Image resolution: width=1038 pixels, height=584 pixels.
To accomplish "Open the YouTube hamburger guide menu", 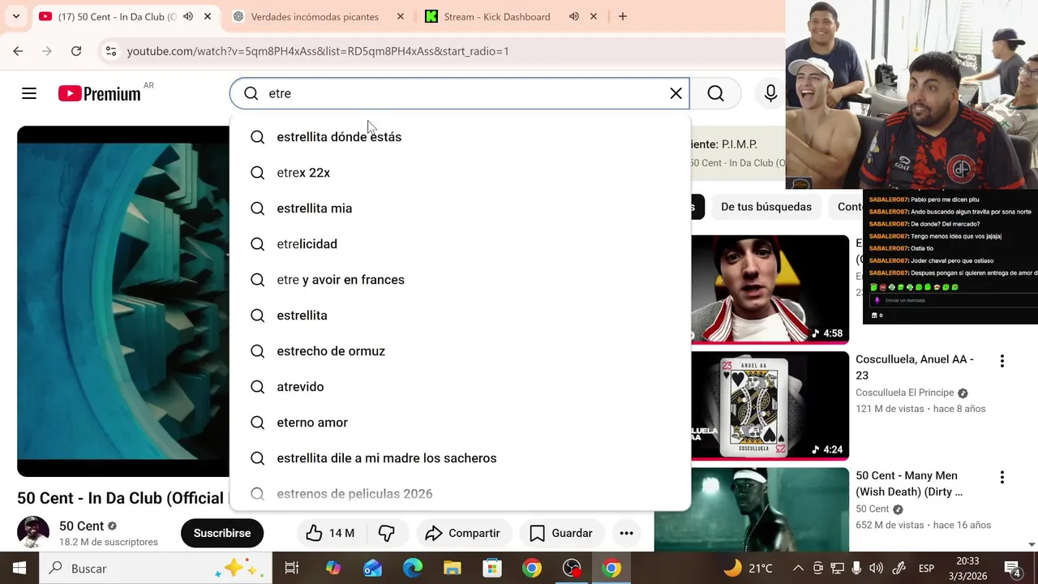I will coord(29,93).
